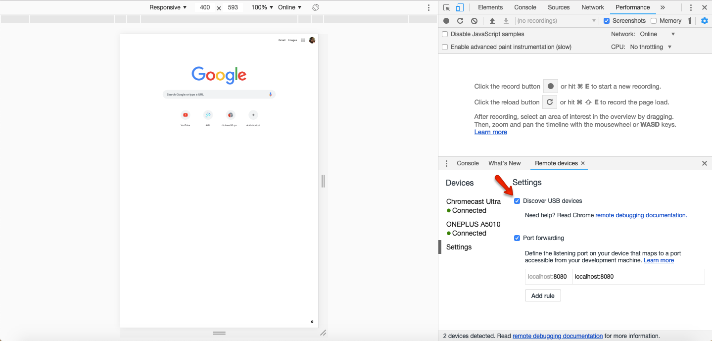Open the Performance capture settings gear

coord(705,20)
